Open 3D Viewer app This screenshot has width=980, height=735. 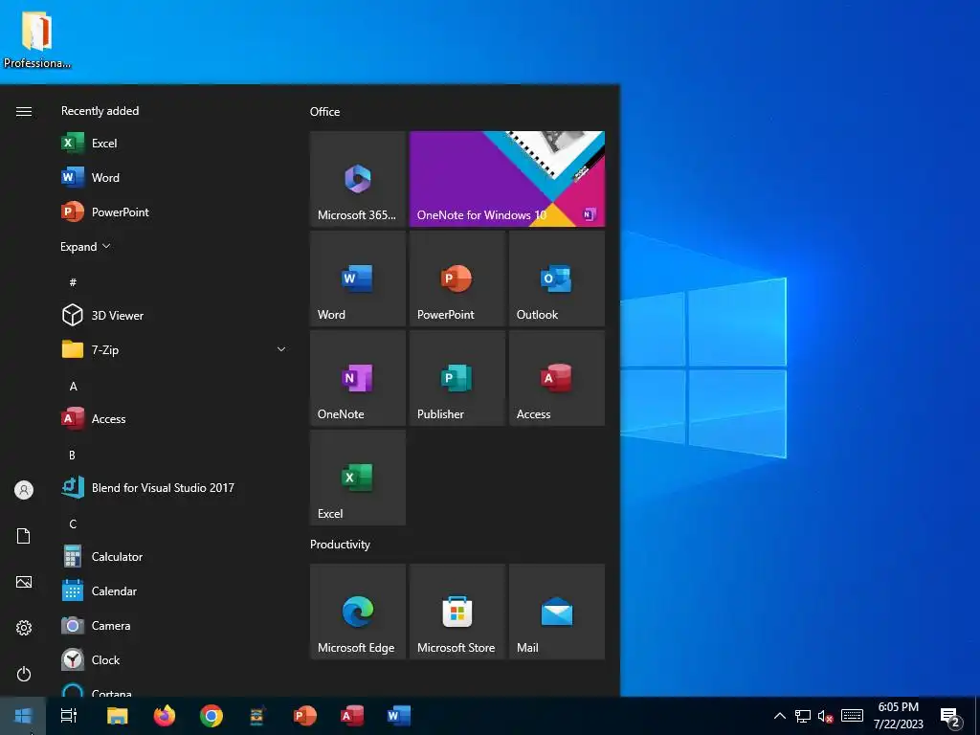coord(175,316)
